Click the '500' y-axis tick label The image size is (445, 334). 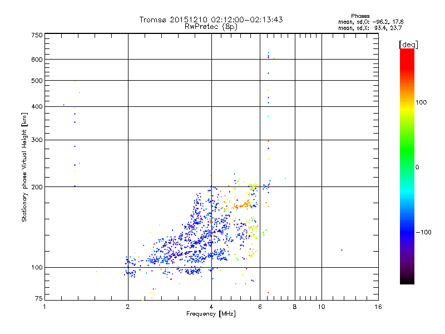(x=37, y=81)
